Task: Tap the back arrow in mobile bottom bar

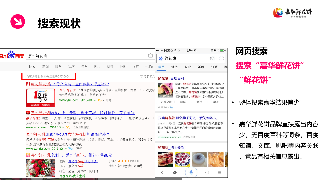Action: (x=162, y=172)
